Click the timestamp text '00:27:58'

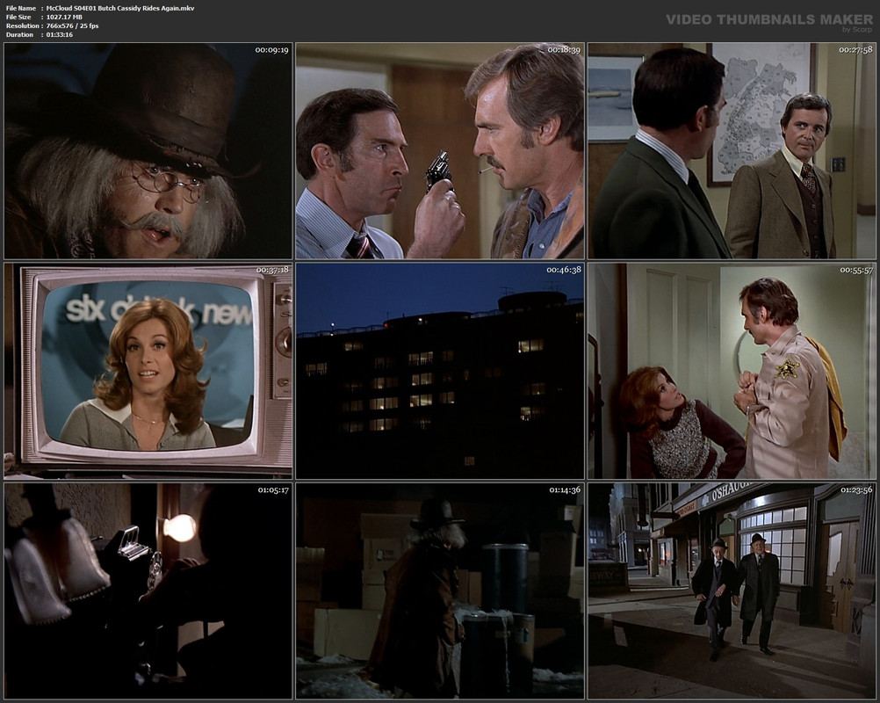point(855,50)
